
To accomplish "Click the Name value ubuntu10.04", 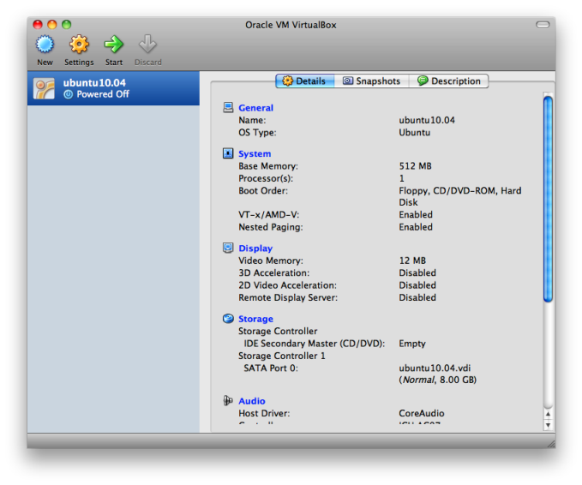I will point(427,120).
